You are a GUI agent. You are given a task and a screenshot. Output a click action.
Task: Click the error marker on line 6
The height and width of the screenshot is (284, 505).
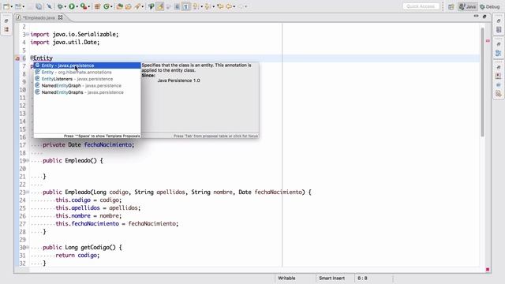coord(17,58)
